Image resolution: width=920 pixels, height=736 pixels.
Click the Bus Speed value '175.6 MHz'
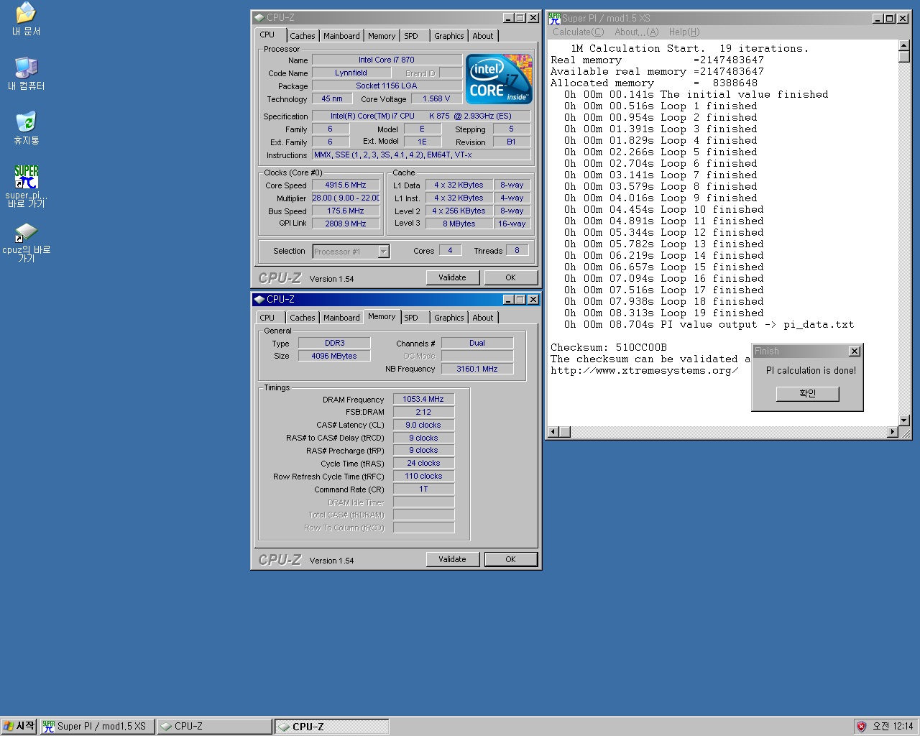click(x=346, y=211)
